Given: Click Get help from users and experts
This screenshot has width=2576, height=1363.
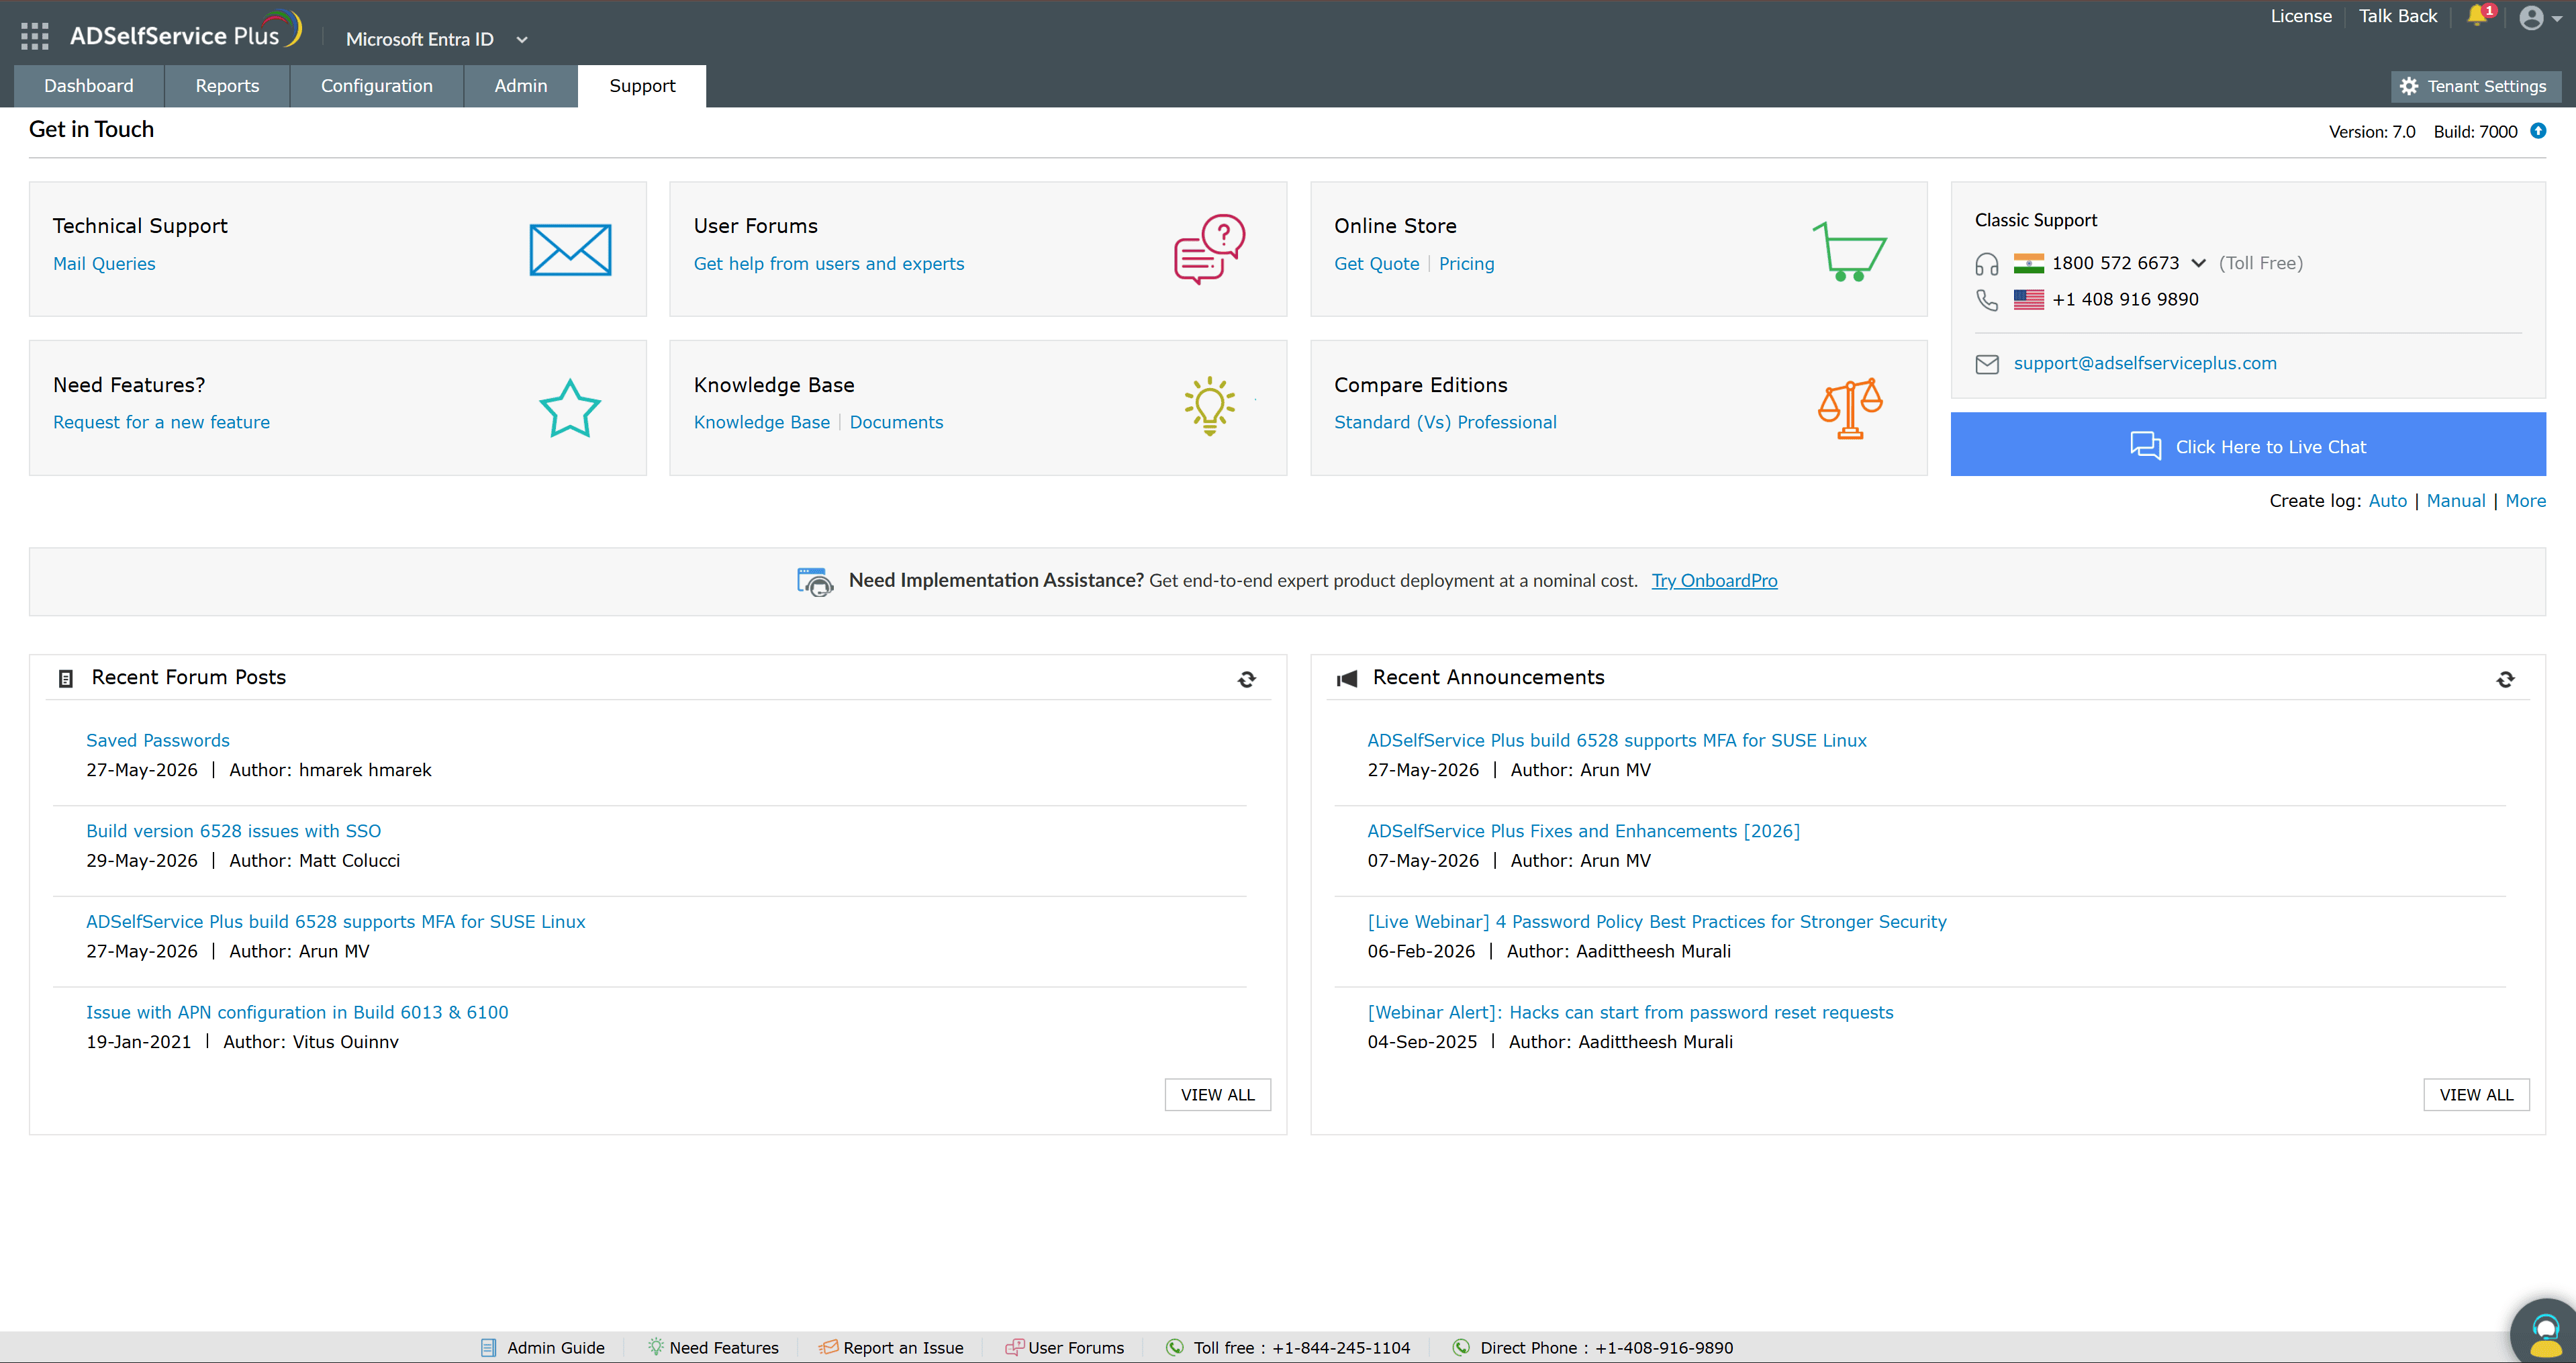Looking at the screenshot, I should (x=829, y=264).
